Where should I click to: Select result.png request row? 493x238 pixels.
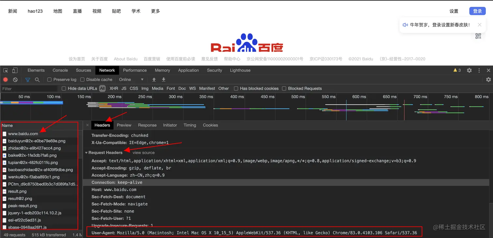(39, 191)
